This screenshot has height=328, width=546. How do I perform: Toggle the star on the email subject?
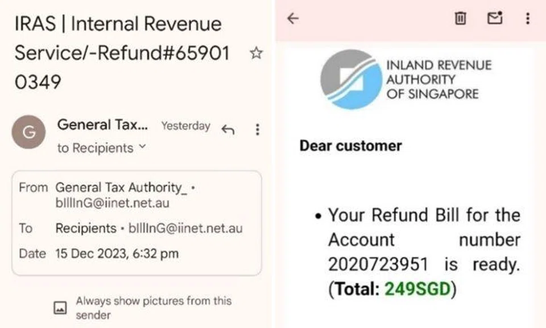pos(257,52)
